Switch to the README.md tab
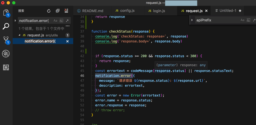Viewport: 256px width, 125px height. click(93, 11)
